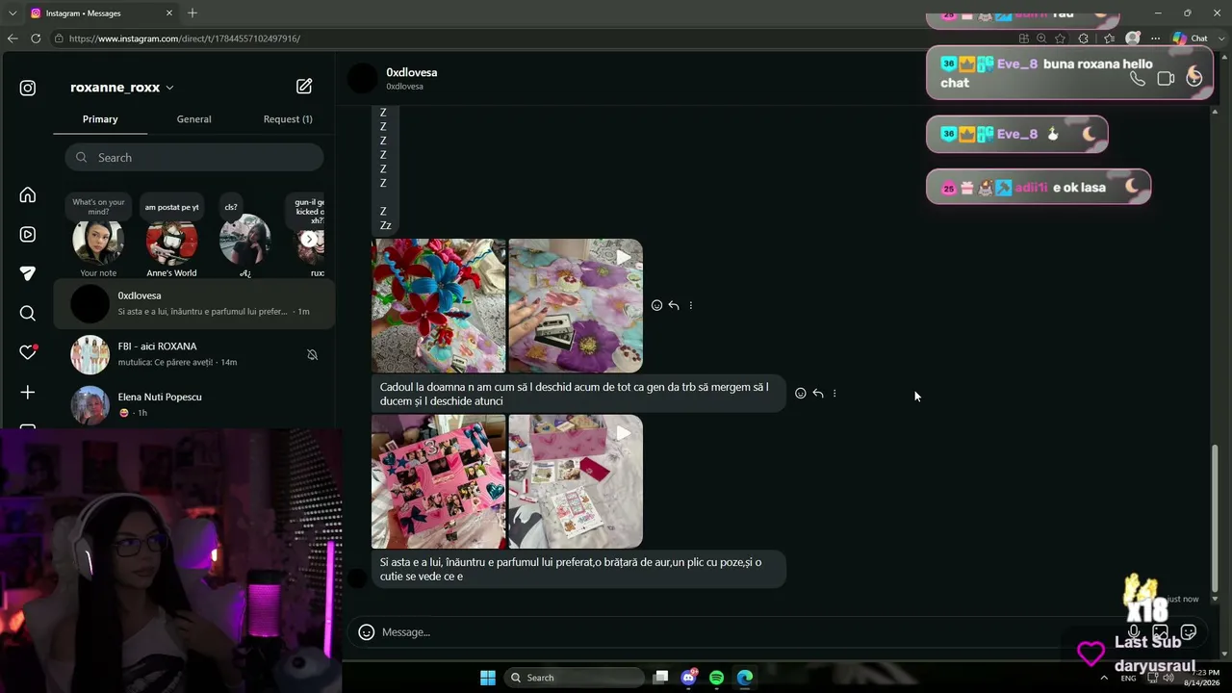This screenshot has height=693, width=1232.
Task: Open Edge settings and more menu
Action: coord(1155,38)
